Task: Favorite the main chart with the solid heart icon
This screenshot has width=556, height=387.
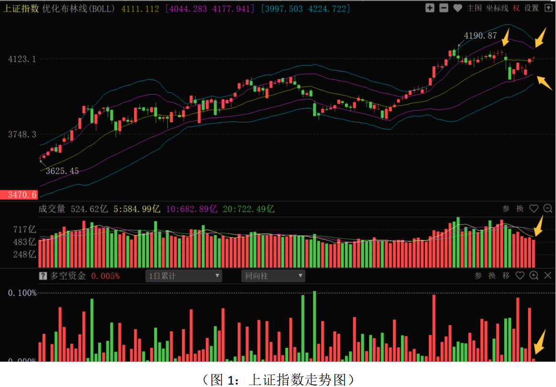Action: pyautogui.click(x=457, y=8)
